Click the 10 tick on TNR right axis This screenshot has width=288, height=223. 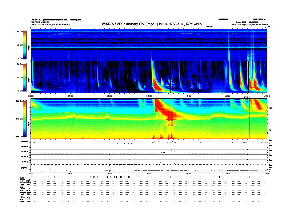[x=270, y=130]
